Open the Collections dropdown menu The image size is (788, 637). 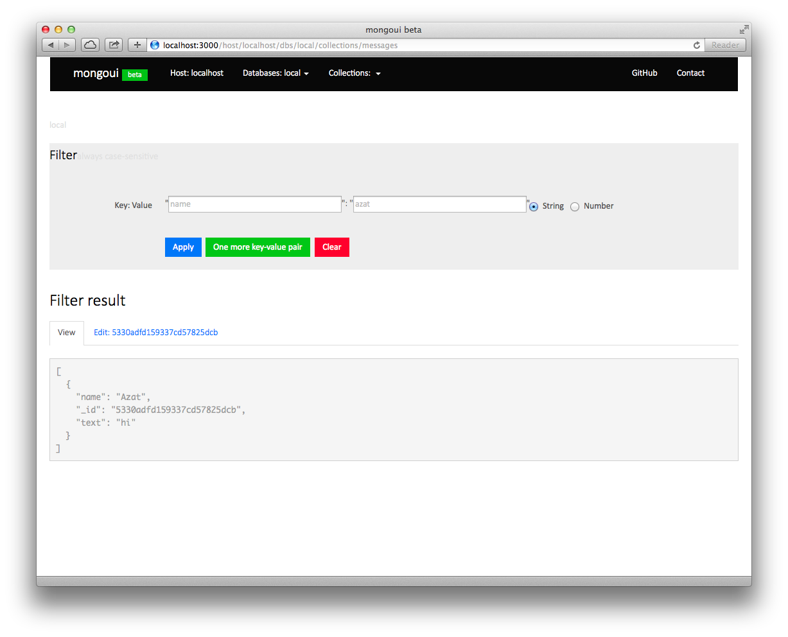coord(355,73)
